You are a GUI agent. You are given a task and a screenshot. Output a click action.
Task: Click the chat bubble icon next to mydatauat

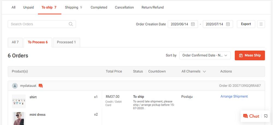pos(41,86)
